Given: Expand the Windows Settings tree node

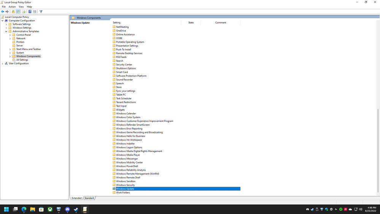Looking at the screenshot, I should [x=6, y=28].
